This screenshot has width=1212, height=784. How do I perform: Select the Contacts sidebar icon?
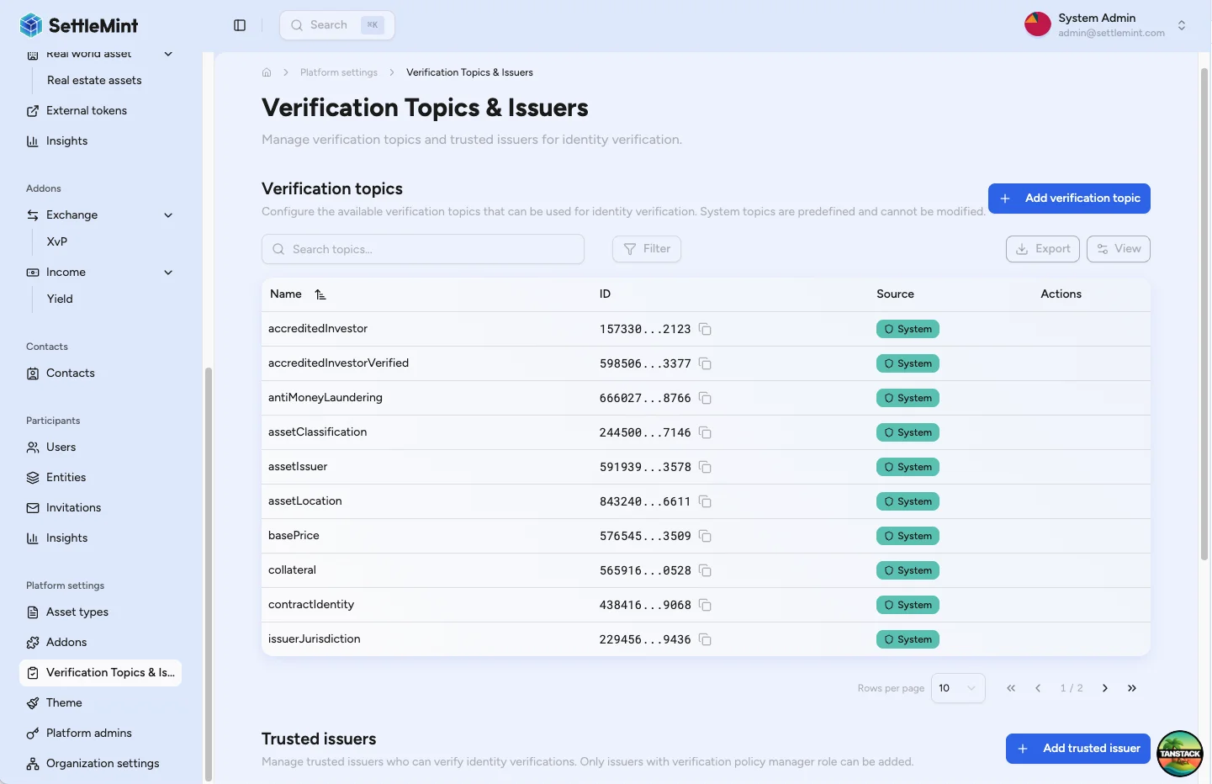[x=32, y=373]
